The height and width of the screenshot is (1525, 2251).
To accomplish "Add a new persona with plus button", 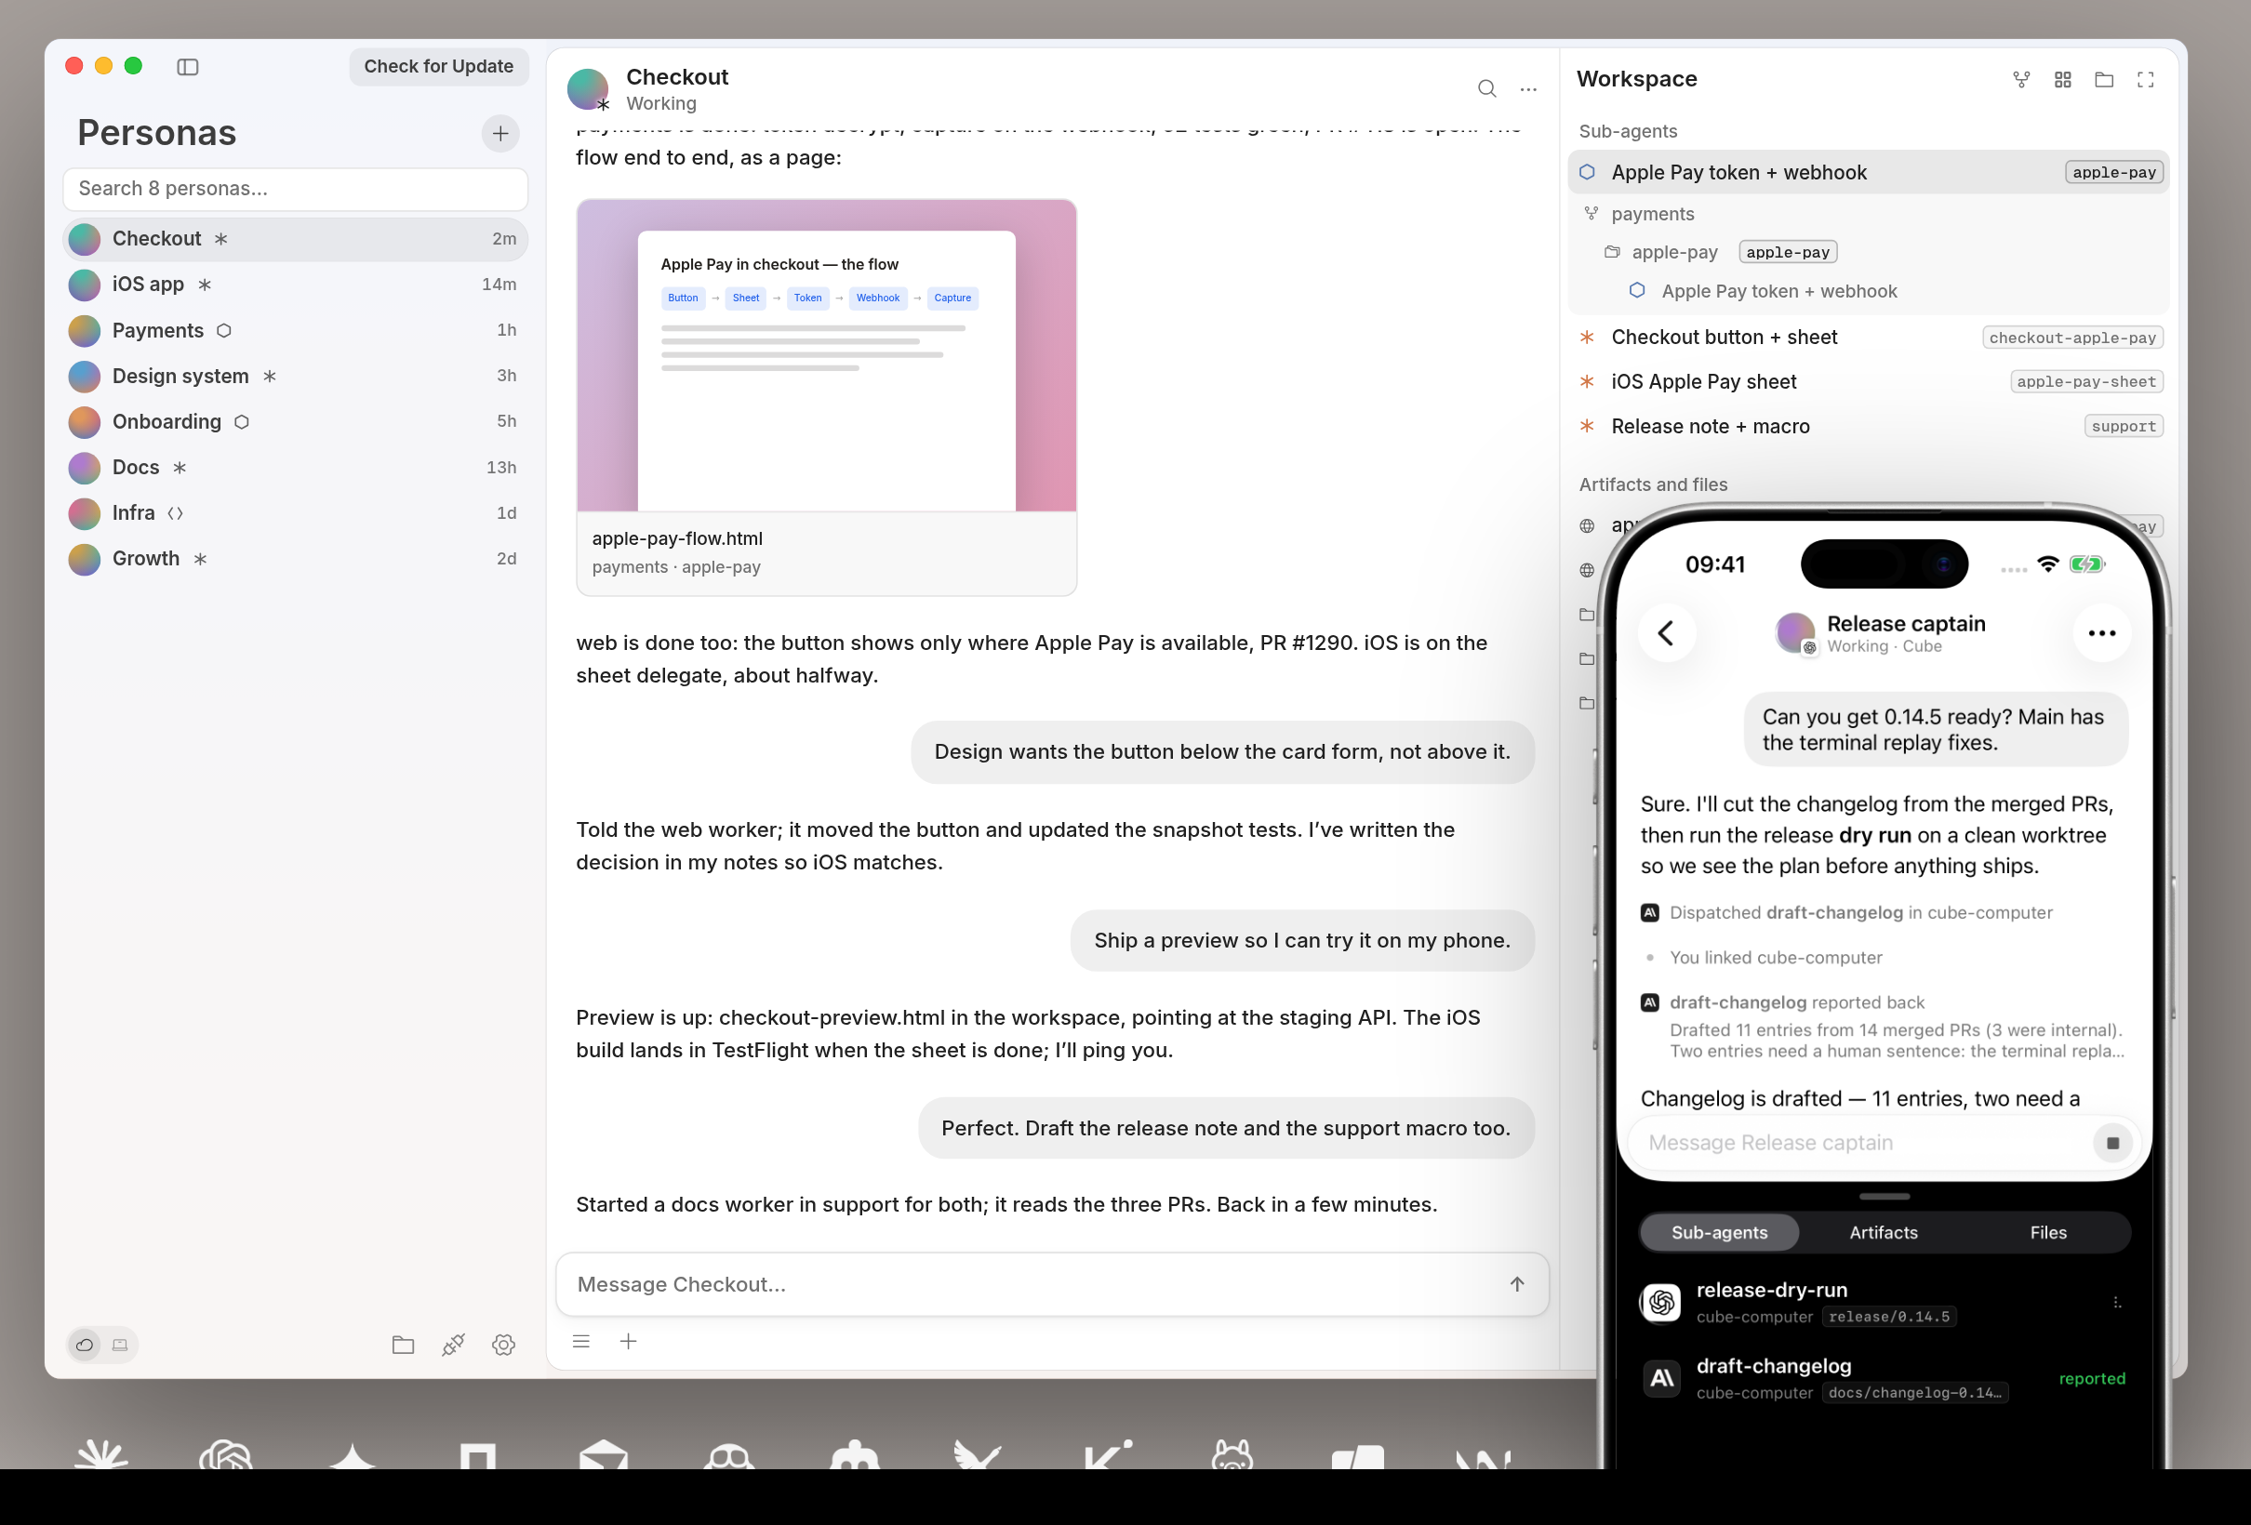I will pyautogui.click(x=499, y=134).
